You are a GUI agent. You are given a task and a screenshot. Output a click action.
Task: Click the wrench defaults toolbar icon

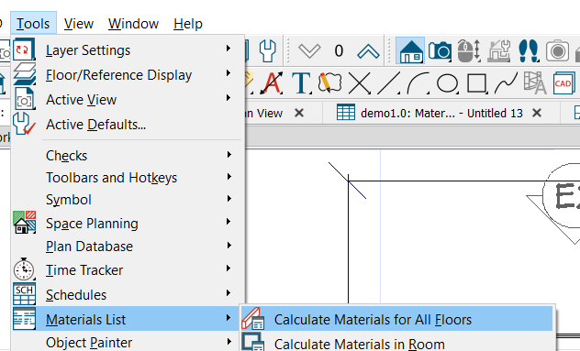click(267, 50)
